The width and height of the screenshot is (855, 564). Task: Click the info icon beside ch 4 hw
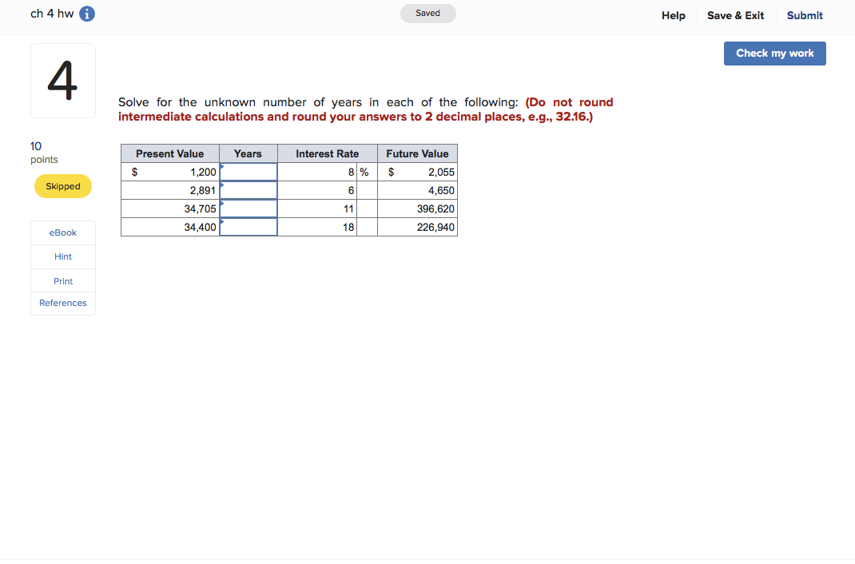87,14
